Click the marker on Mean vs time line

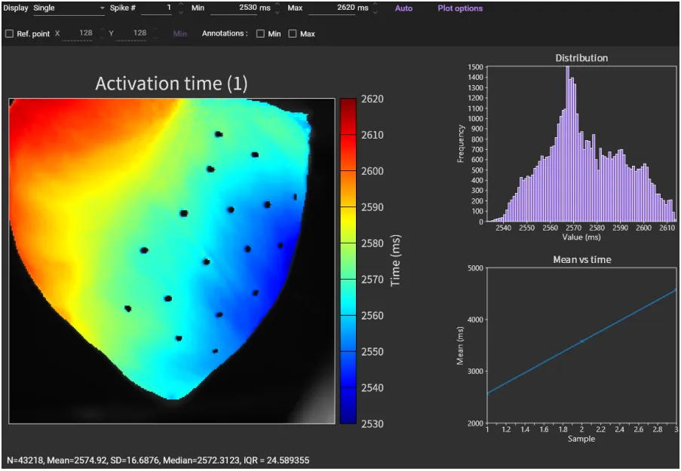tap(581, 341)
